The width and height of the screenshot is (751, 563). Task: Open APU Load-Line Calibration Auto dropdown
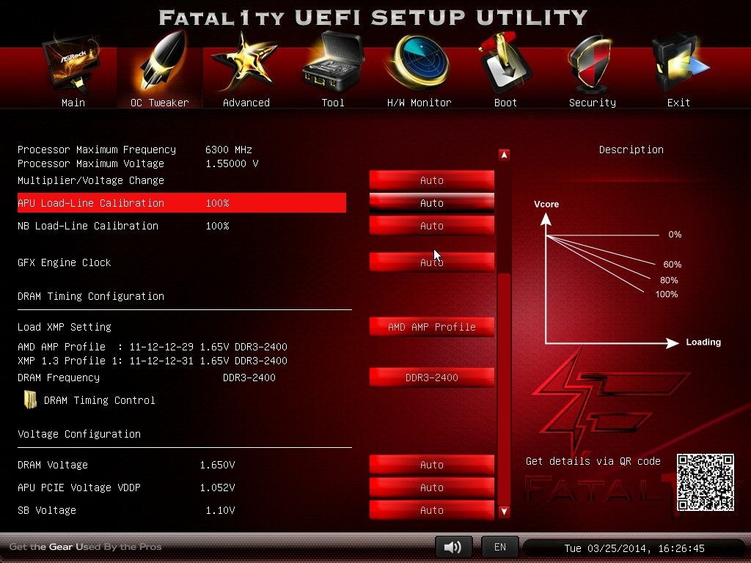(431, 203)
